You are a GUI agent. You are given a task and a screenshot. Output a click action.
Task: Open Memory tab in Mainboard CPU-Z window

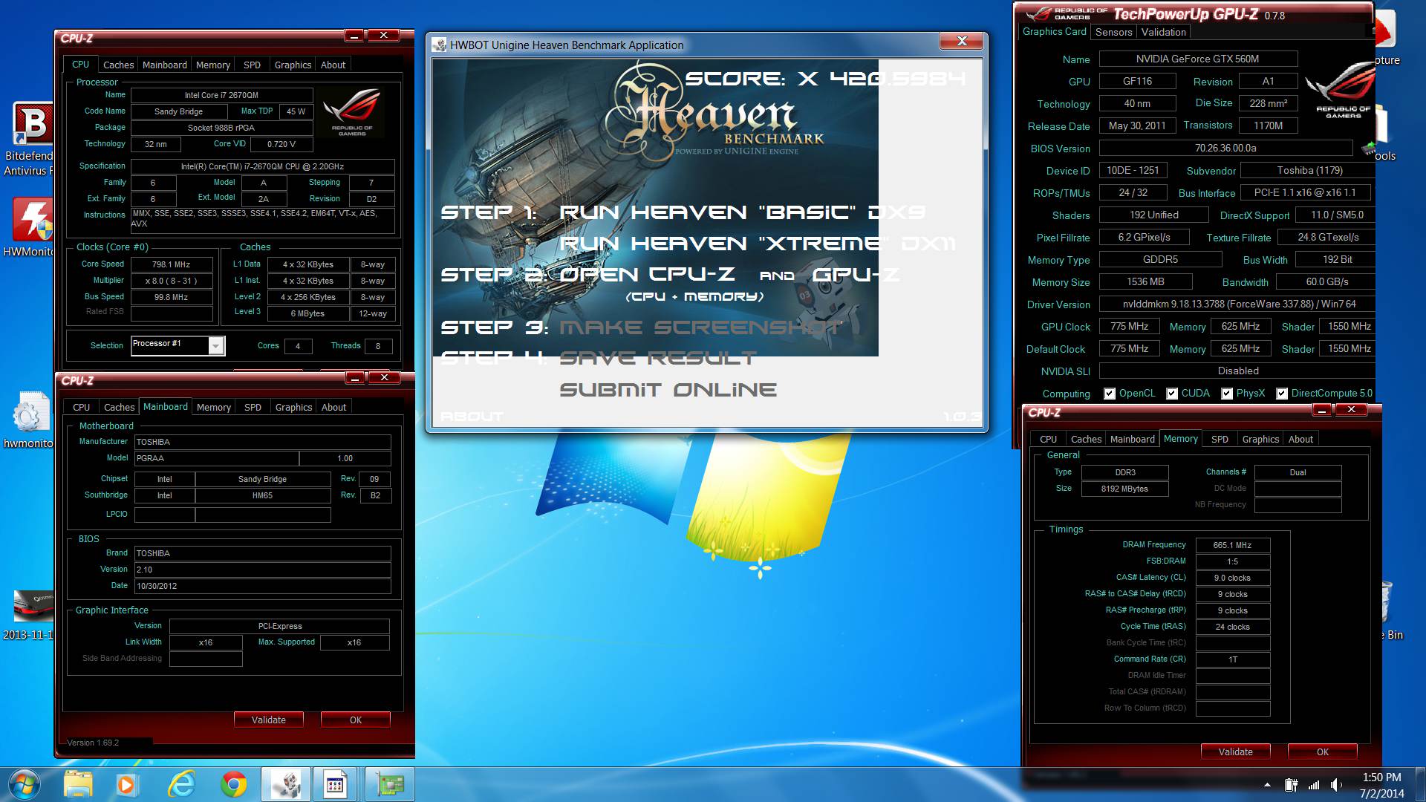point(214,408)
